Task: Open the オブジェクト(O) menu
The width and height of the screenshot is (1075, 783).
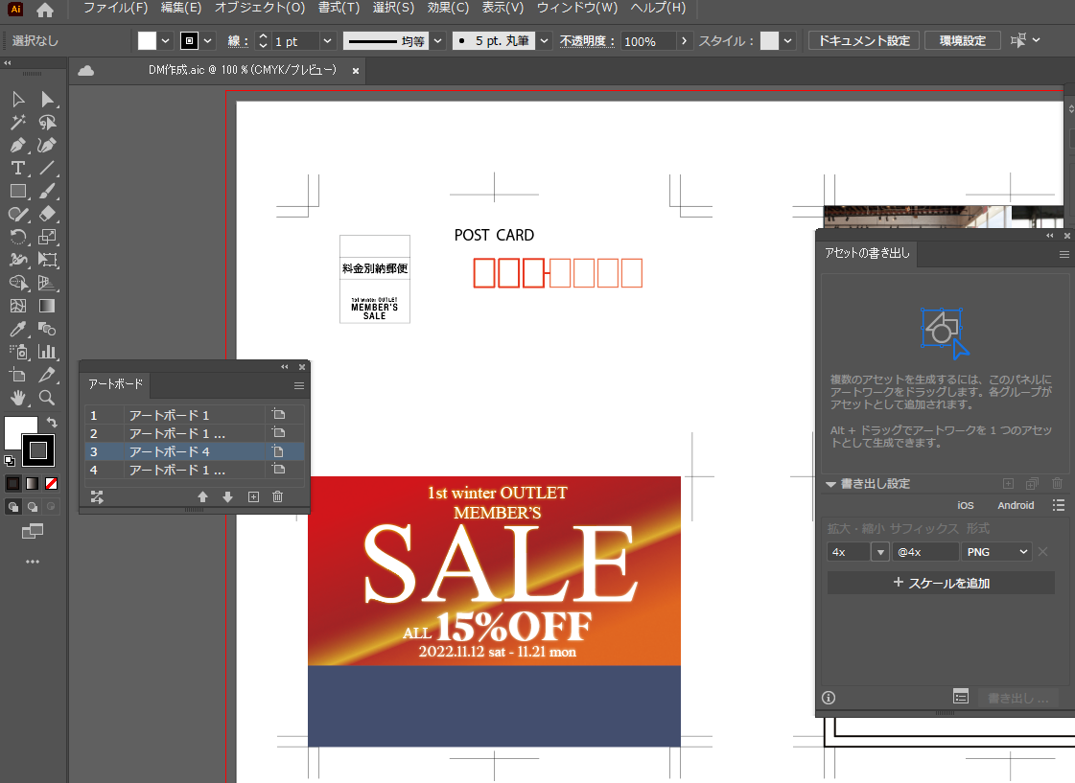Action: click(x=259, y=9)
